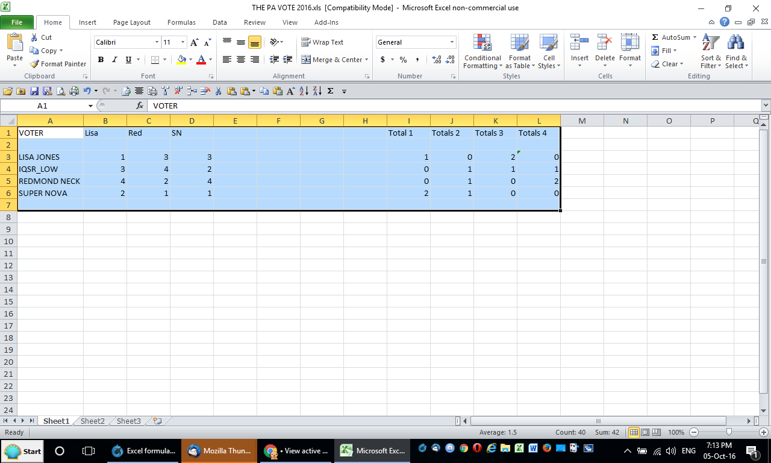The width and height of the screenshot is (771, 463).
Task: Open Conditional Formatting in Styles group
Action: click(482, 52)
